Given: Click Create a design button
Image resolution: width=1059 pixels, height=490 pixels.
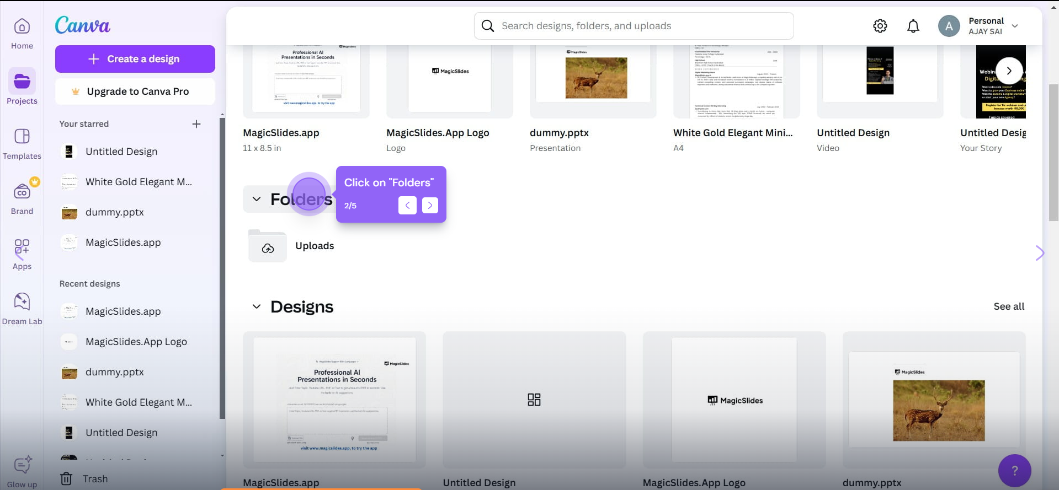Looking at the screenshot, I should pyautogui.click(x=135, y=59).
